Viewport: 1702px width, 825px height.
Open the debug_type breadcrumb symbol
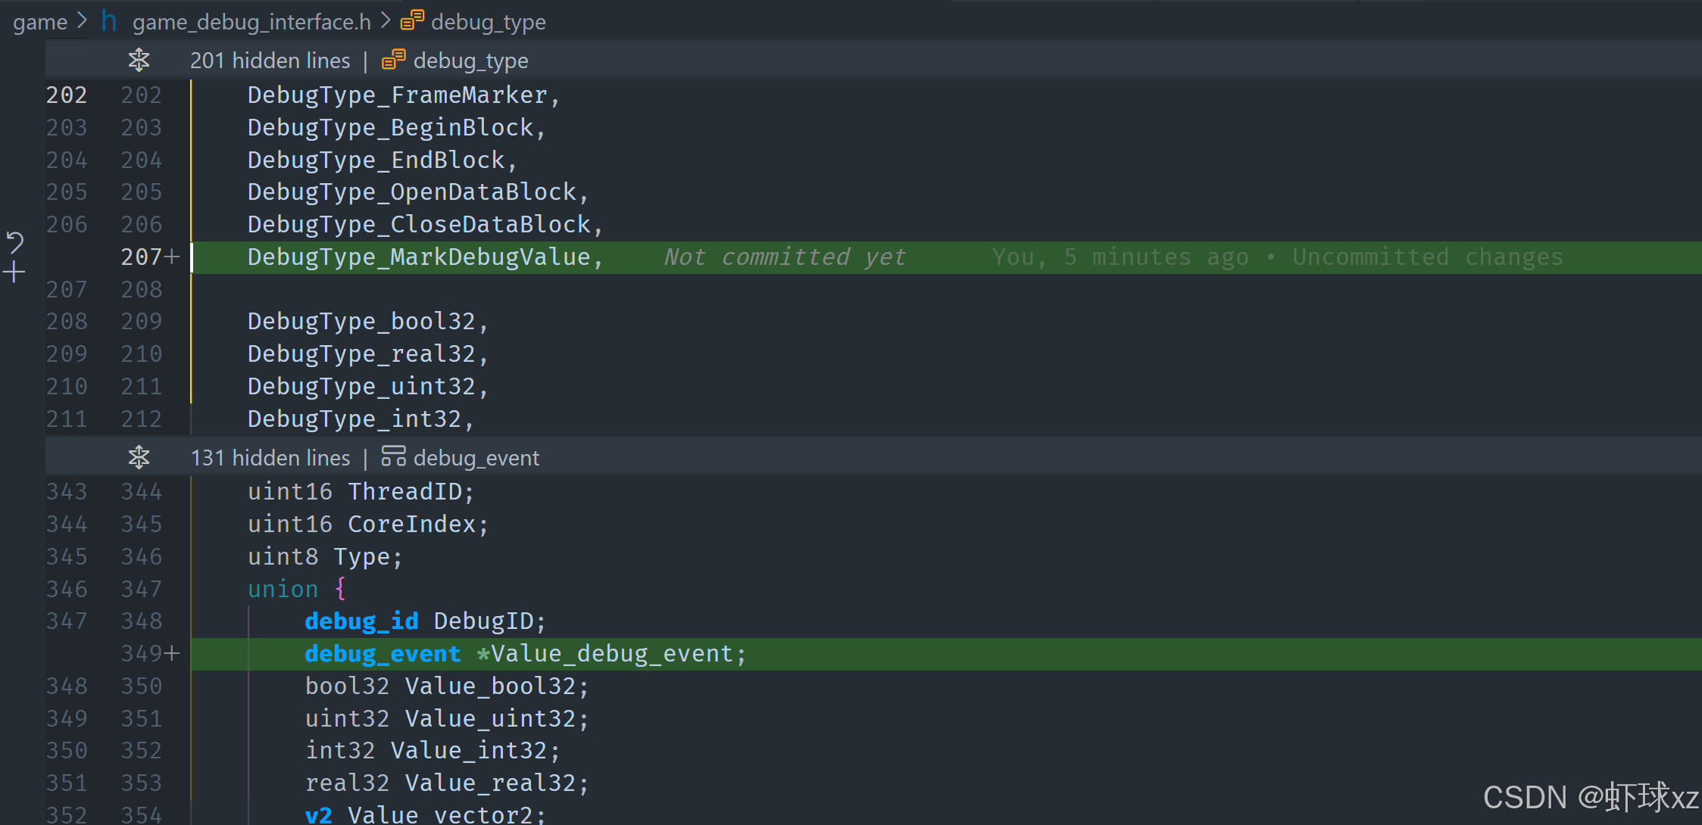[488, 22]
